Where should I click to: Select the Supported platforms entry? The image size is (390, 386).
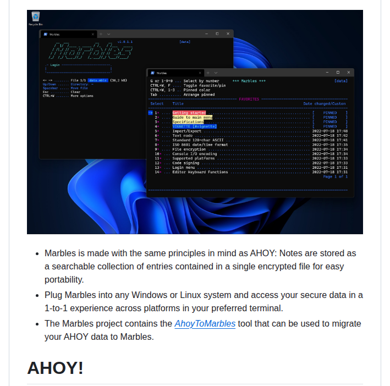(194, 158)
